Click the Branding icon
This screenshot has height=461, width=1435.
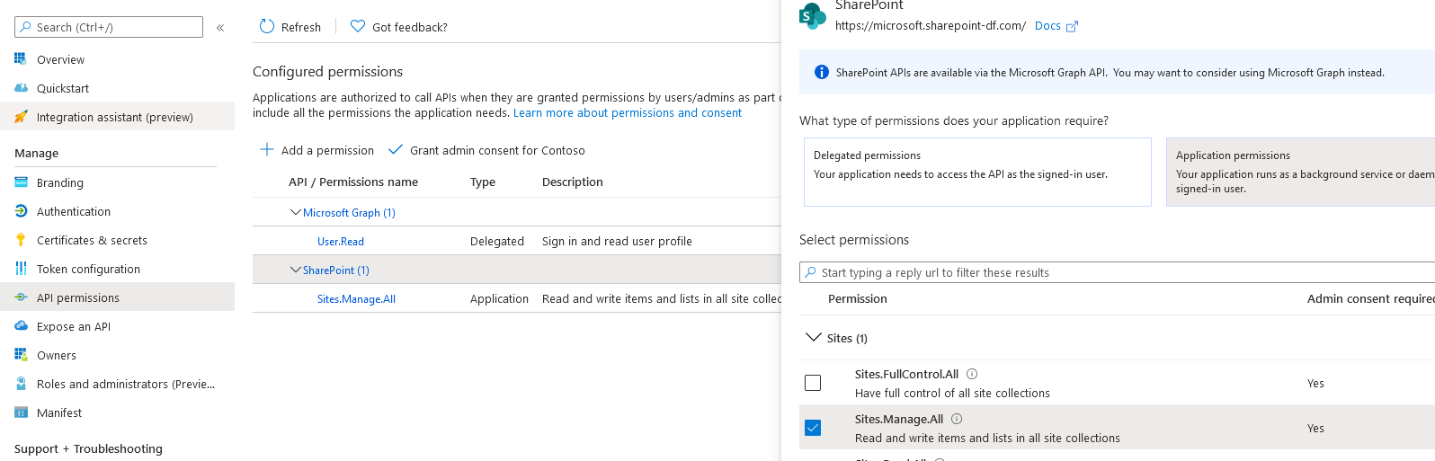point(21,182)
